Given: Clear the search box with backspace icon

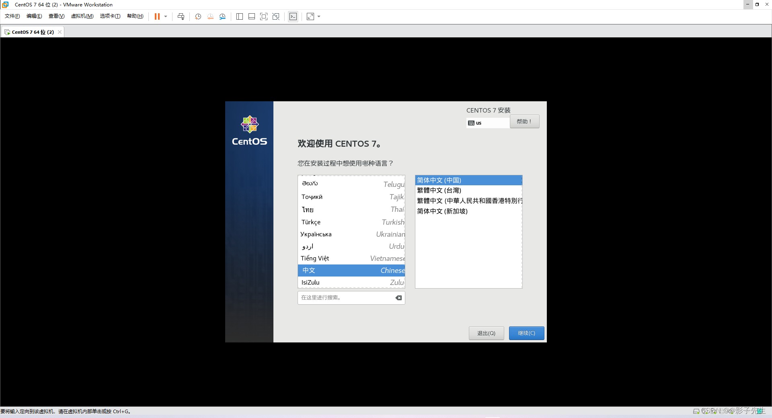Looking at the screenshot, I should tap(398, 298).
